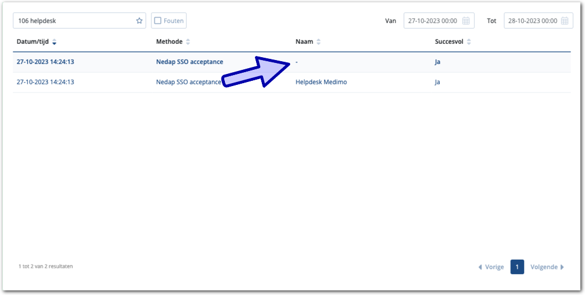Open the Tot date calendar picker icon
The height and width of the screenshot is (295, 585).
tap(565, 21)
